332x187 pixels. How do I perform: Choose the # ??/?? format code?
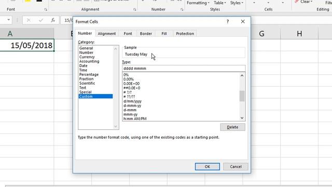pos(129,97)
